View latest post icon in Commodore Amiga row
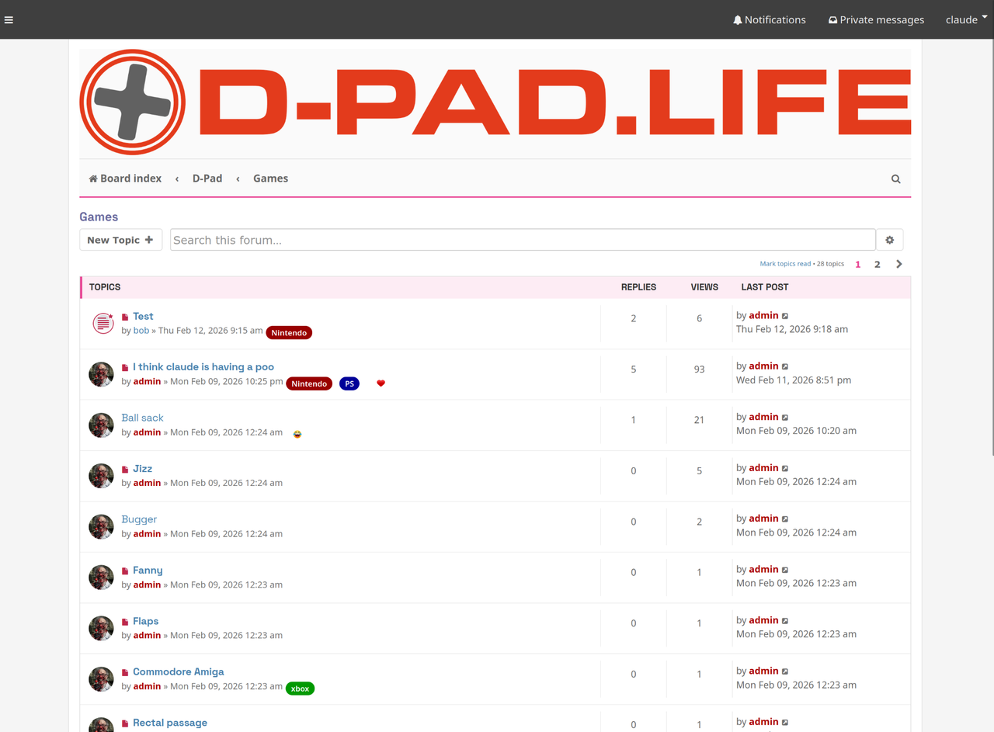Screen dimensions: 994x732 coord(785,671)
